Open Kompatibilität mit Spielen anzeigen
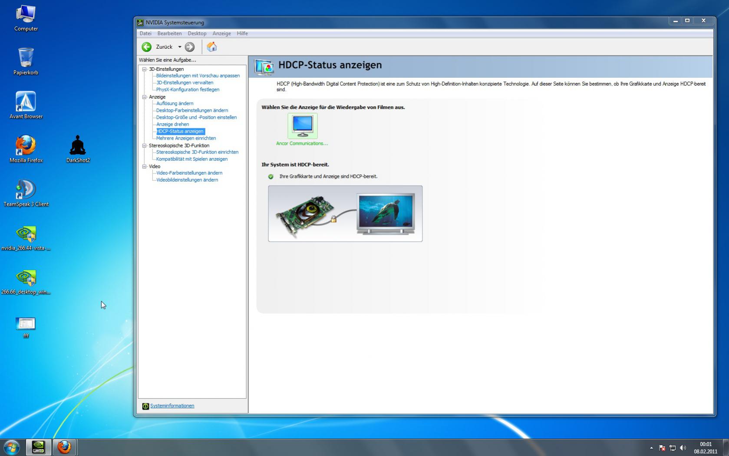The image size is (729, 456). 192,159
